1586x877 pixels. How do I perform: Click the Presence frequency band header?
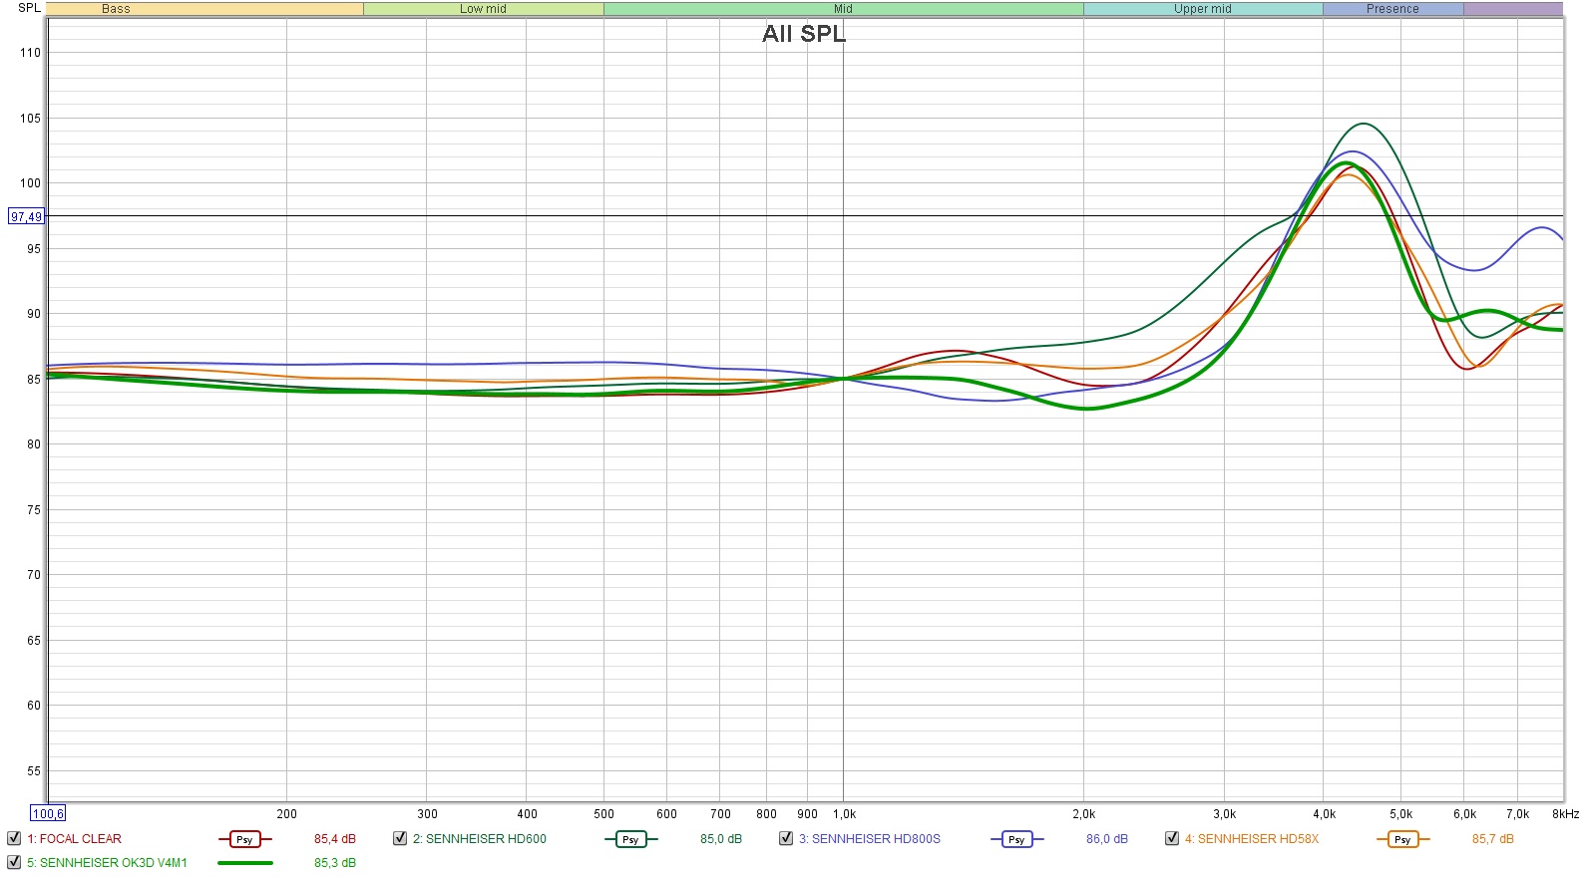(x=1393, y=9)
